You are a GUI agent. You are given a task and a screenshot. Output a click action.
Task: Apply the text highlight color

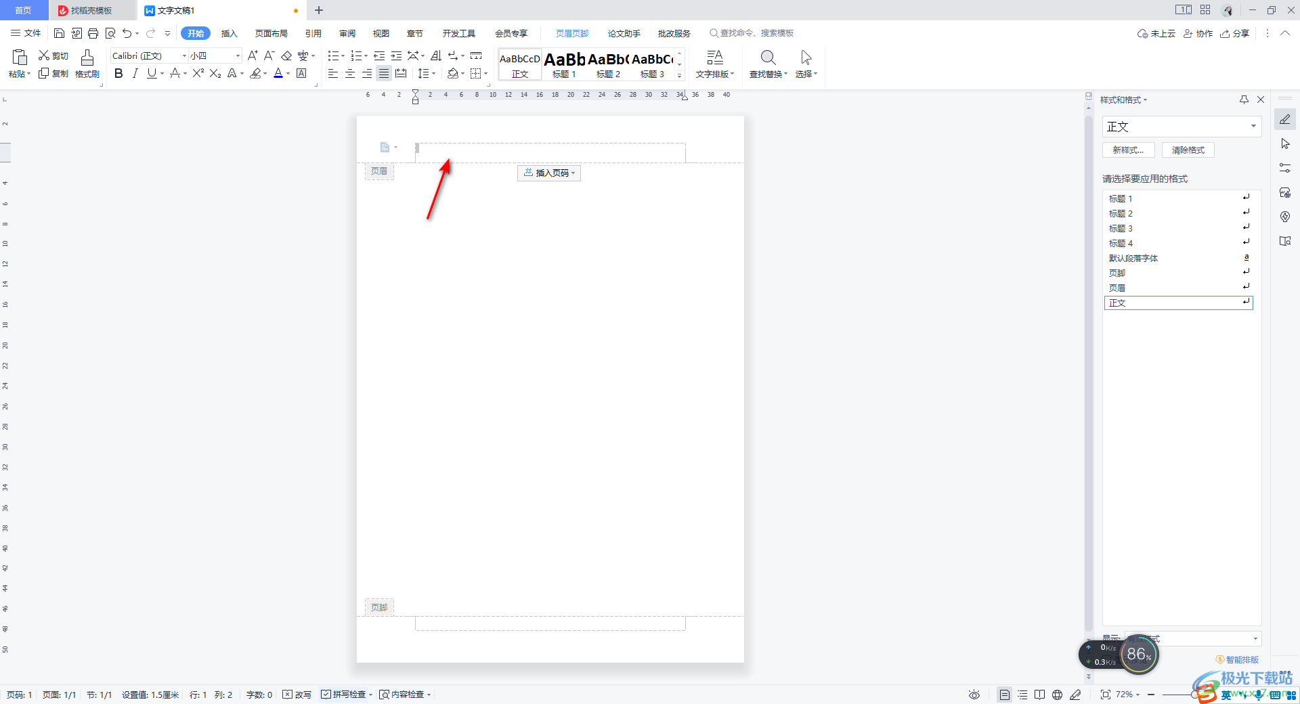255,73
